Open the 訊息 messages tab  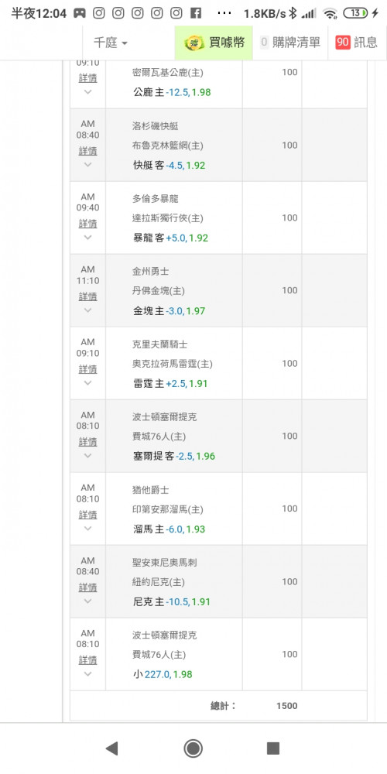click(358, 43)
